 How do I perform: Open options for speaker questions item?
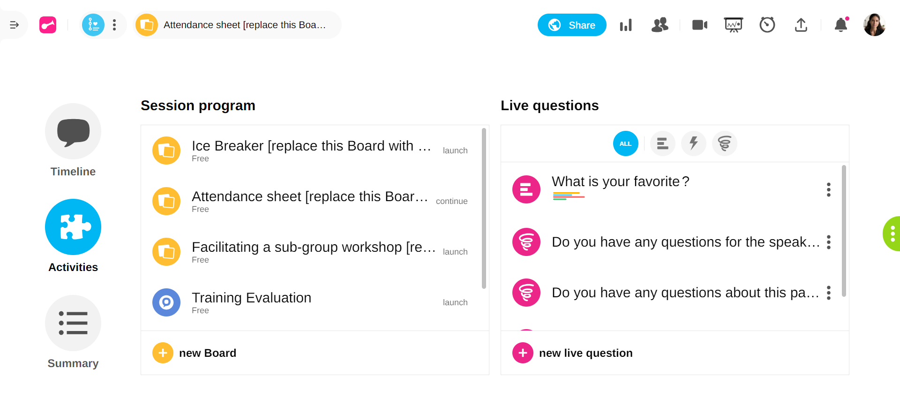coord(828,242)
